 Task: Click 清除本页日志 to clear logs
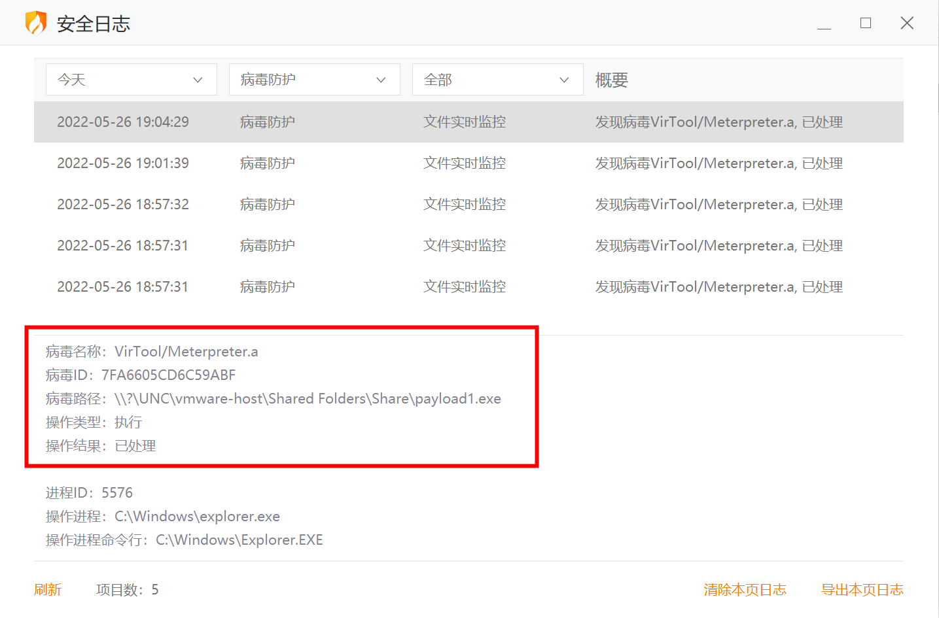point(745,590)
